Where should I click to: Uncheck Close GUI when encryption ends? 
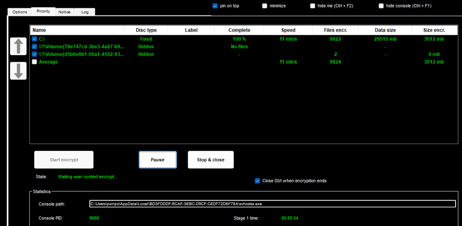click(x=257, y=181)
